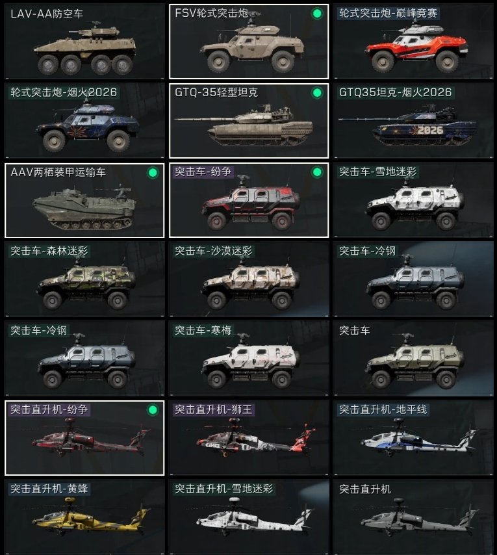Choose the default 突击车 olive vehicle

413,358
